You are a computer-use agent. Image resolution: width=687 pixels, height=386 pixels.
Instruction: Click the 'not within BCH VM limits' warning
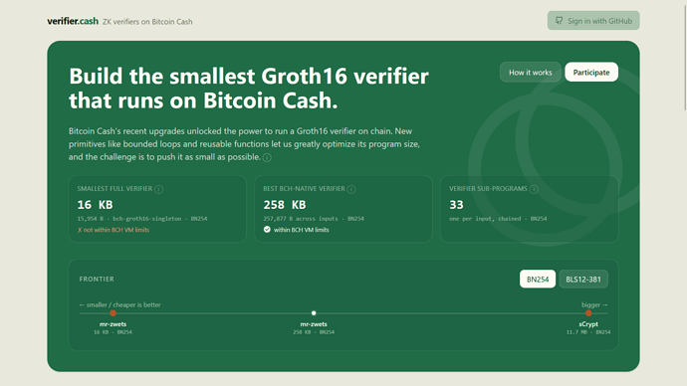click(114, 230)
